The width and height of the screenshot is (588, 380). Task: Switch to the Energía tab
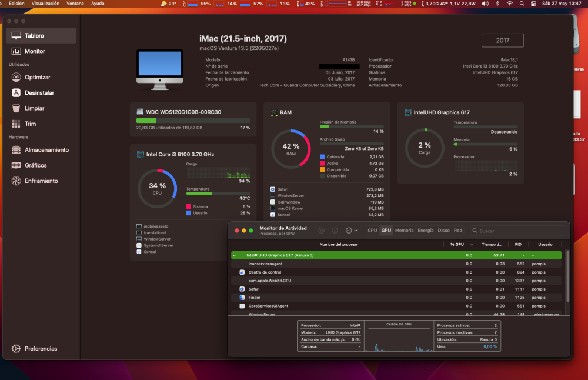click(426, 231)
